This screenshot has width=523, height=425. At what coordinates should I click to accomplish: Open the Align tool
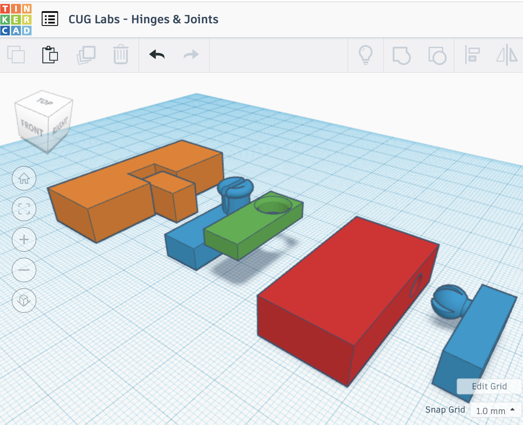tap(472, 55)
